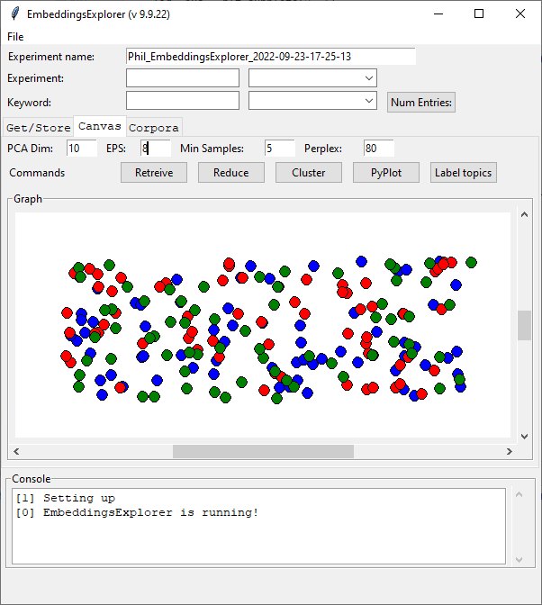Click the feather app icon in title bar
The image size is (542, 605).
(x=14, y=14)
